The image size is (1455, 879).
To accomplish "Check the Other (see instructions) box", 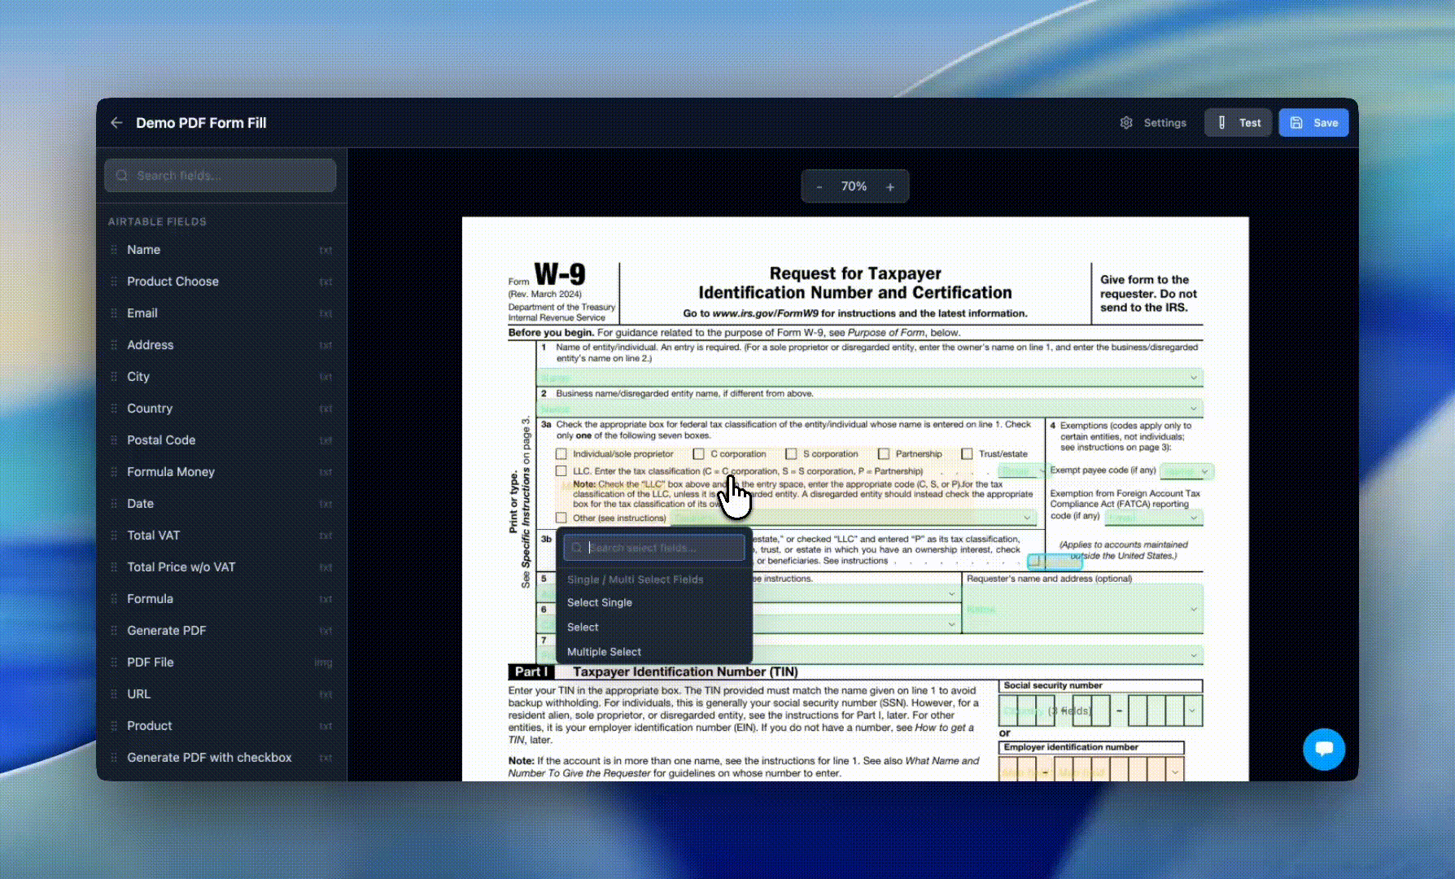I will (561, 518).
